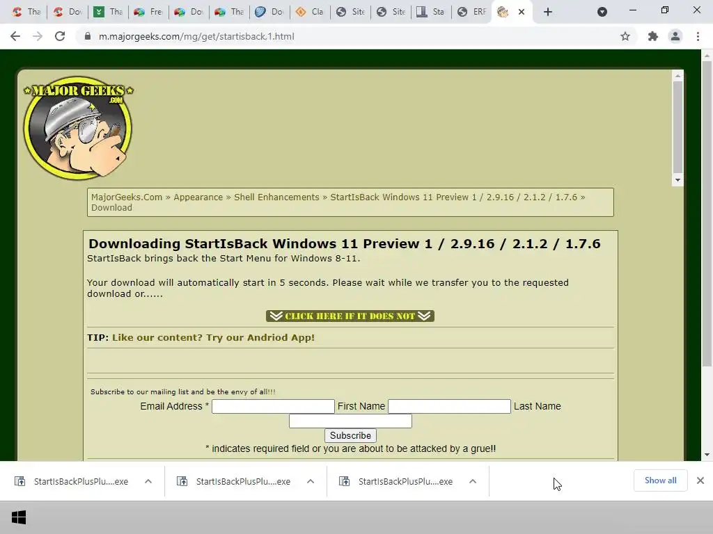
Task: Click the Email Address input field
Action: pos(273,406)
